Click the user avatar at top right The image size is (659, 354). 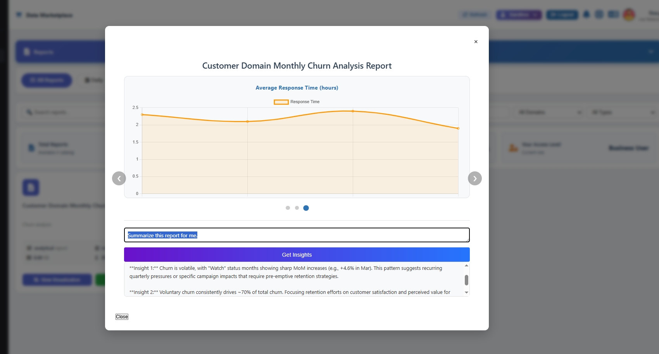tap(629, 15)
